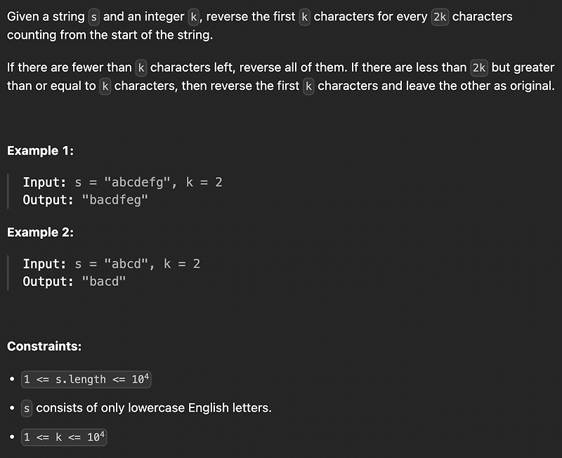562x458 pixels.
Task: Click the 'Constraints:' heading
Action: pyautogui.click(x=44, y=346)
